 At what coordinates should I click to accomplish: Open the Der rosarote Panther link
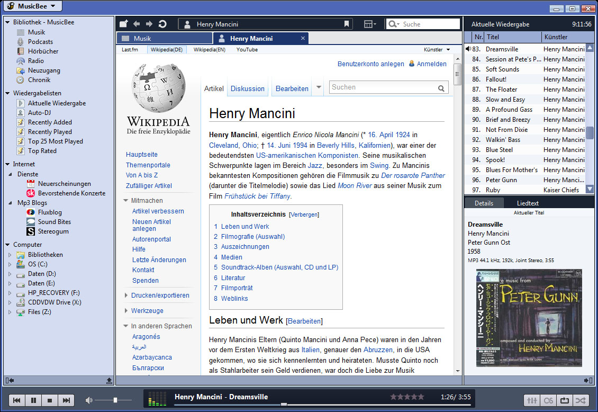coord(413,175)
